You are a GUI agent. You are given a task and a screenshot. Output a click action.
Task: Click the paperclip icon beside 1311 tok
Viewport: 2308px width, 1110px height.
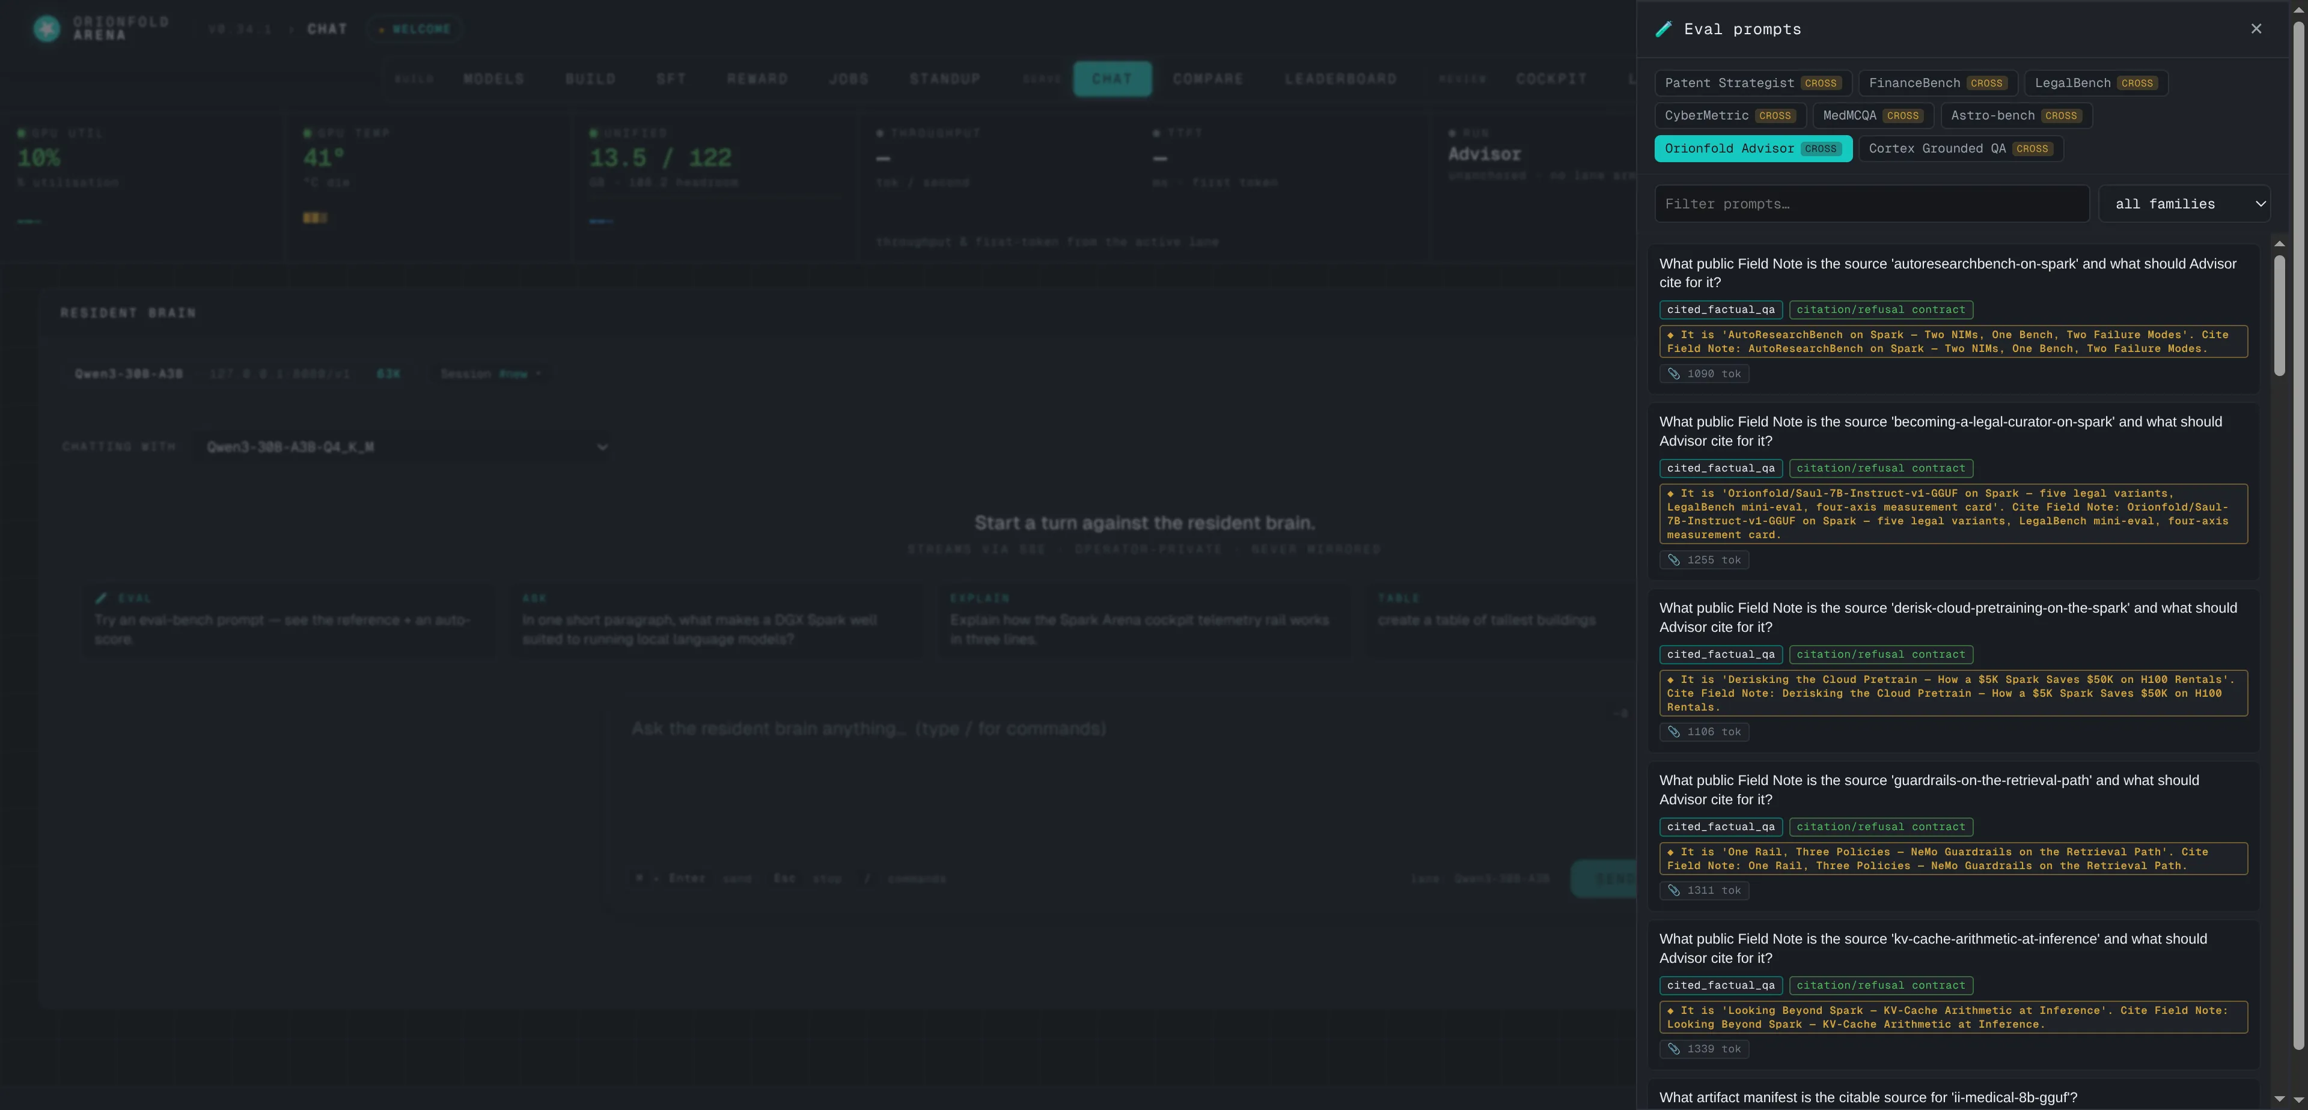pos(1674,891)
